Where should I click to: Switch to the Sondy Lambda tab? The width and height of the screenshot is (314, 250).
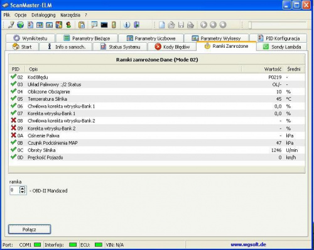pyautogui.click(x=282, y=47)
